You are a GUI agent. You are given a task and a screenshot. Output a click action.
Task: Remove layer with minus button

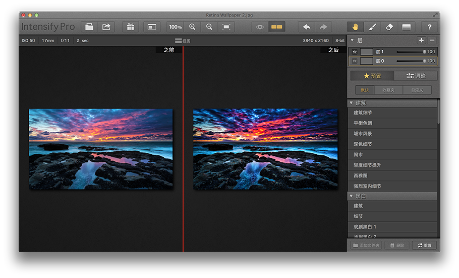(432, 40)
